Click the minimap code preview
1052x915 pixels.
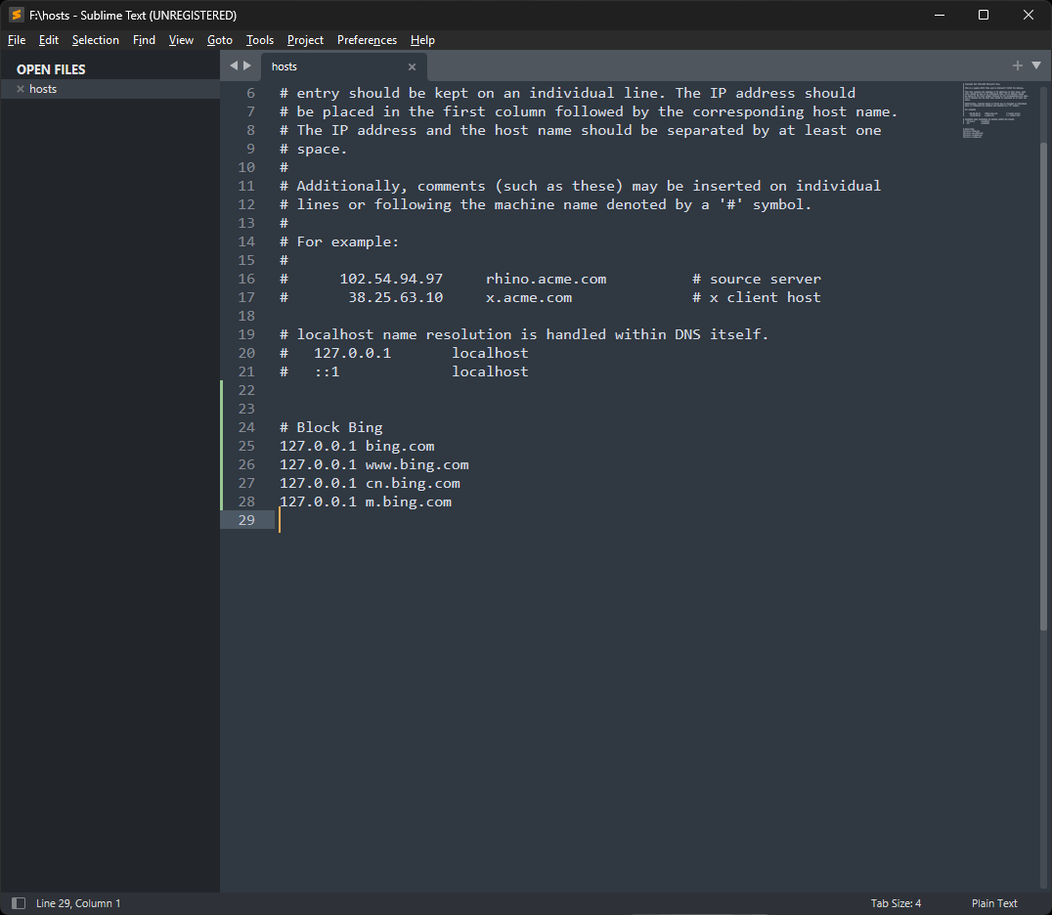tap(995, 111)
